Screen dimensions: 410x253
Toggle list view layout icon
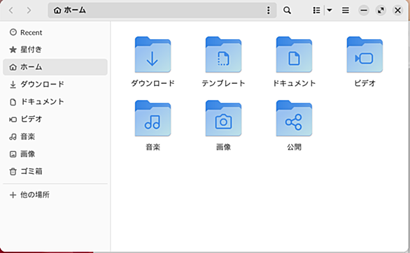[316, 10]
